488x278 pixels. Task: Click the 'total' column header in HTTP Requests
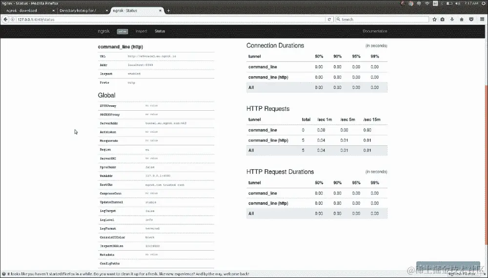click(306, 119)
